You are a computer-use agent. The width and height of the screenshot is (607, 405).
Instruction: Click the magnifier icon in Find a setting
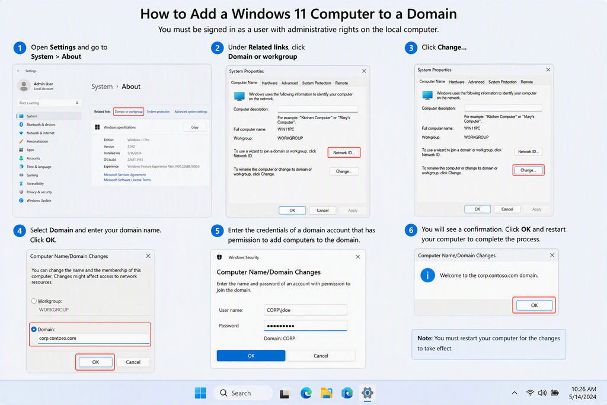pyautogui.click(x=77, y=103)
